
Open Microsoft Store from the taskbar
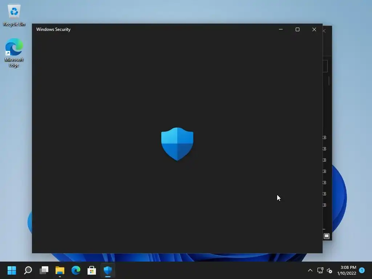92,270
